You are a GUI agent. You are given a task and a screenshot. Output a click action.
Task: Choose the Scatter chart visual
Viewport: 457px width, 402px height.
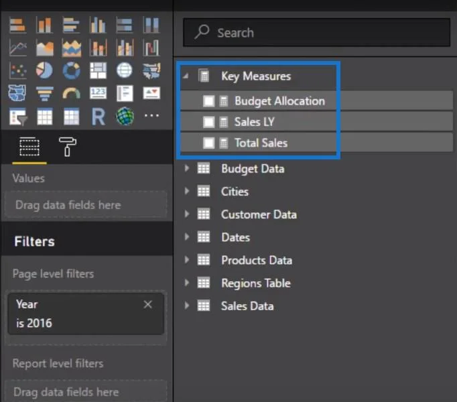coord(18,70)
